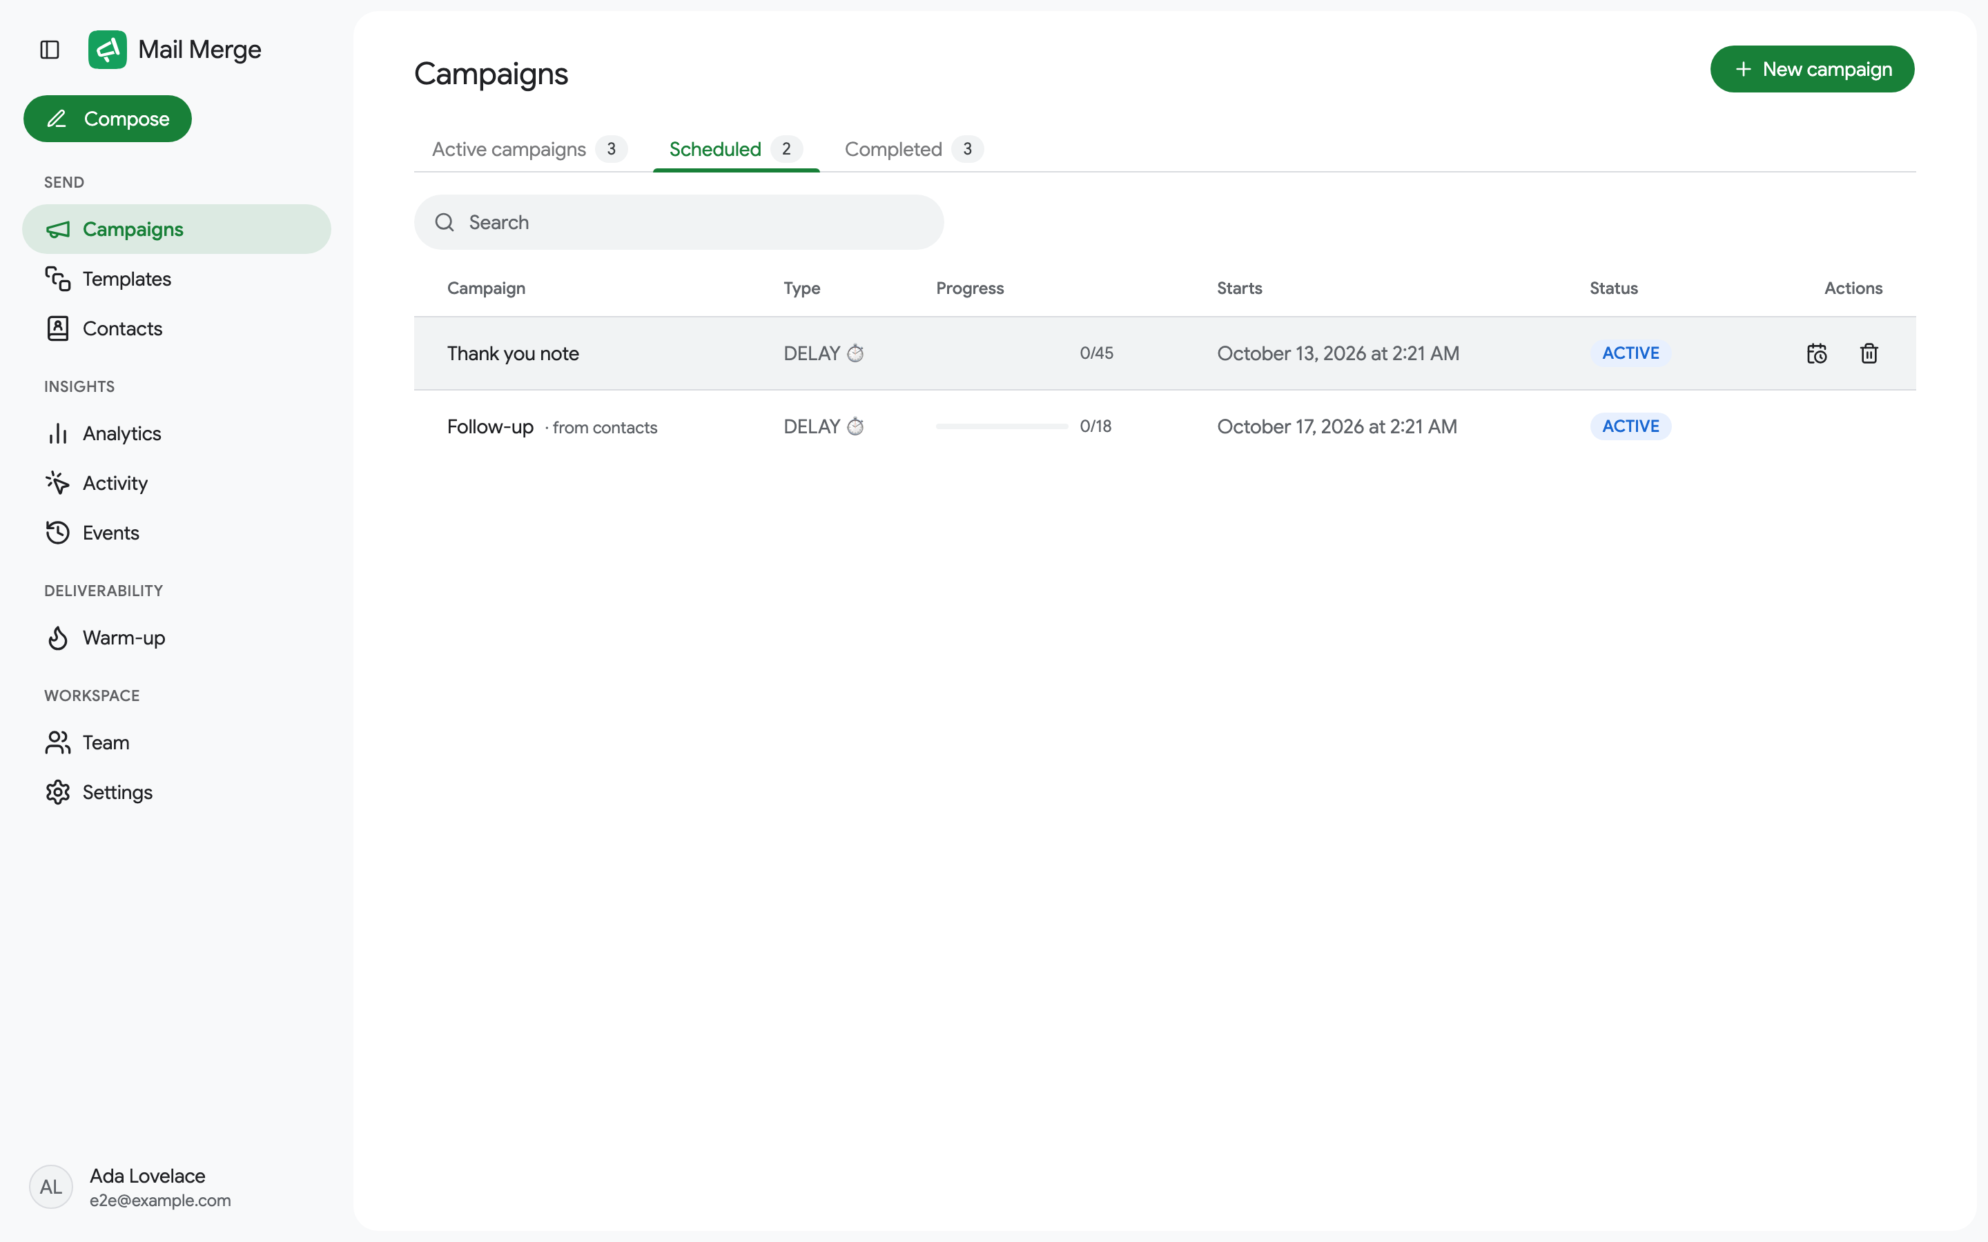Focus the campaign Search field
This screenshot has width=1988, height=1242.
[x=679, y=221]
